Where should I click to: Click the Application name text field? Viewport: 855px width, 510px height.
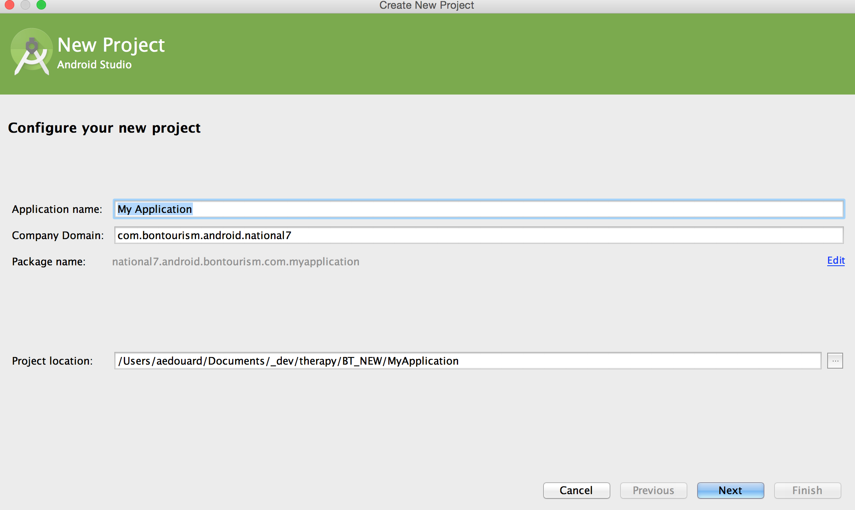(479, 209)
